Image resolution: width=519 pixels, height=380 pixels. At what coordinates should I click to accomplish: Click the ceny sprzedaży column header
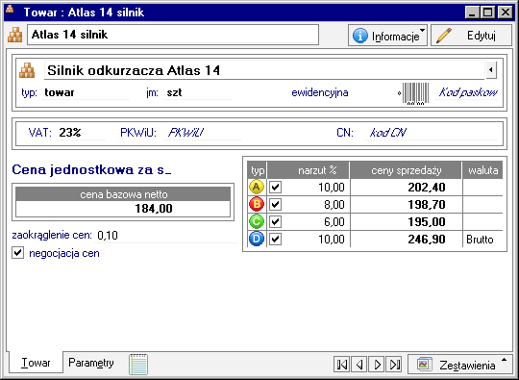pyautogui.click(x=406, y=170)
